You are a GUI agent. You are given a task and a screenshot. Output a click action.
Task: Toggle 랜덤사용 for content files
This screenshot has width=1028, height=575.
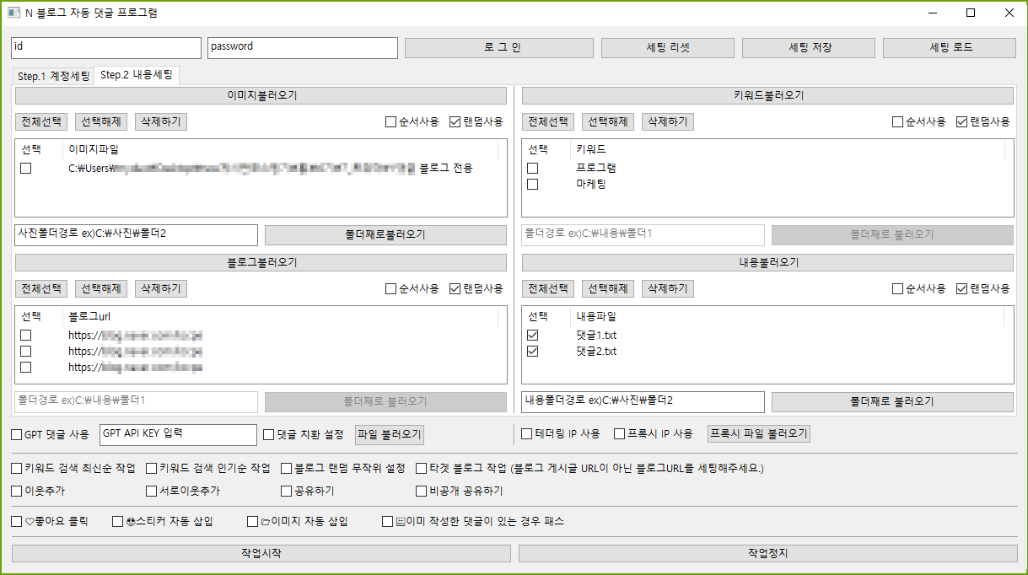click(x=962, y=288)
